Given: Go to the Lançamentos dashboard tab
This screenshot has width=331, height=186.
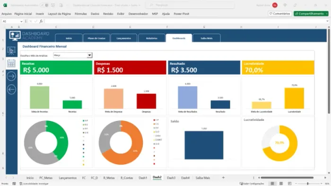Looking at the screenshot, I should (x=124, y=38).
